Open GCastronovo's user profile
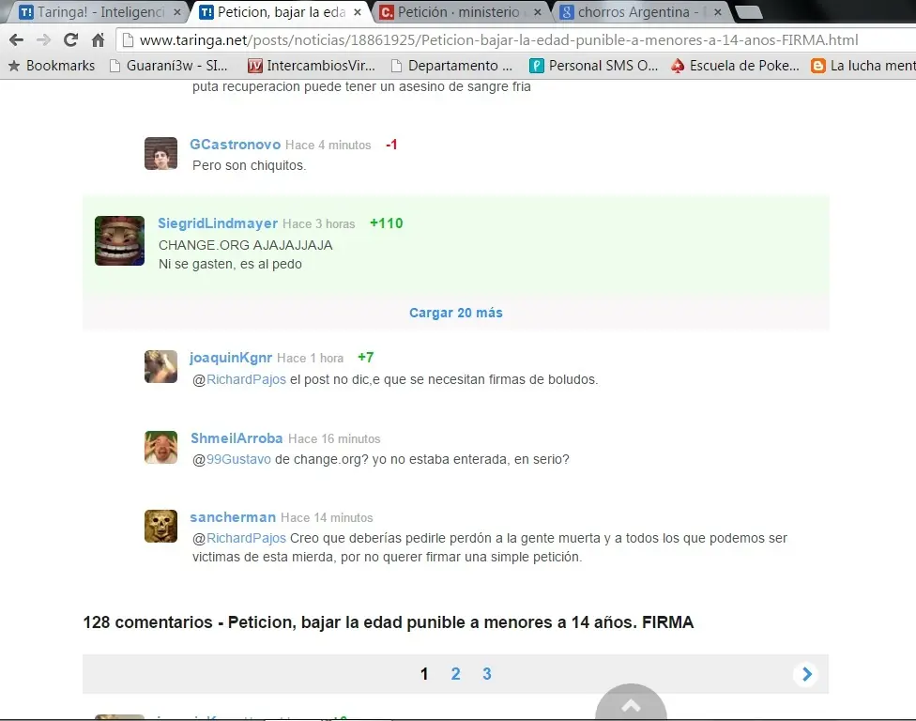The height and width of the screenshot is (721, 916). point(235,145)
